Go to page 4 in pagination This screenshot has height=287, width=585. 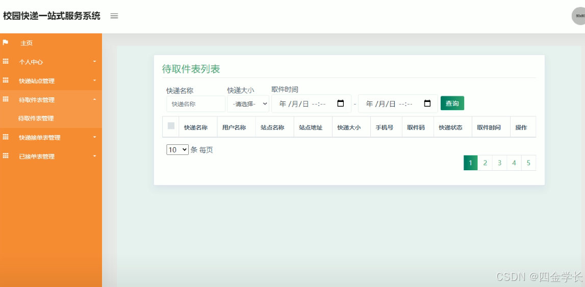[x=514, y=163]
